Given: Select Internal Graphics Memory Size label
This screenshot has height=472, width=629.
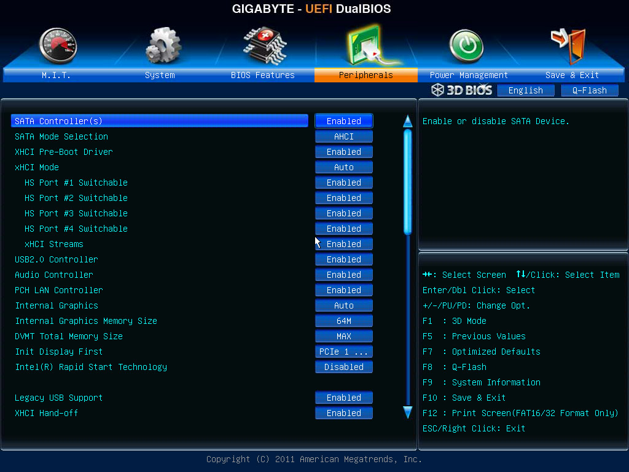Looking at the screenshot, I should pos(86,321).
